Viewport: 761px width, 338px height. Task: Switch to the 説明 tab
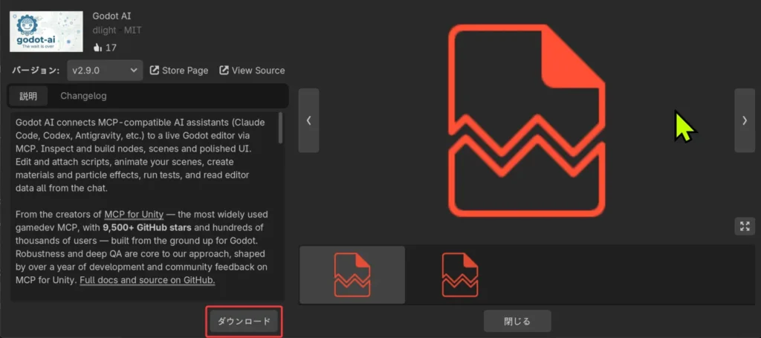[x=29, y=96]
